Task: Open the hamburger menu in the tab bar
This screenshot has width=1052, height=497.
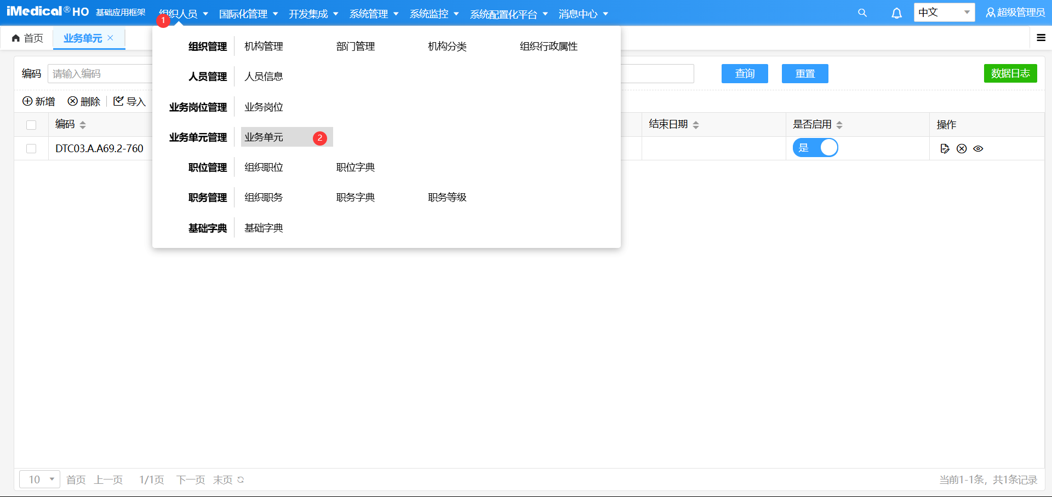Action: pyautogui.click(x=1041, y=38)
